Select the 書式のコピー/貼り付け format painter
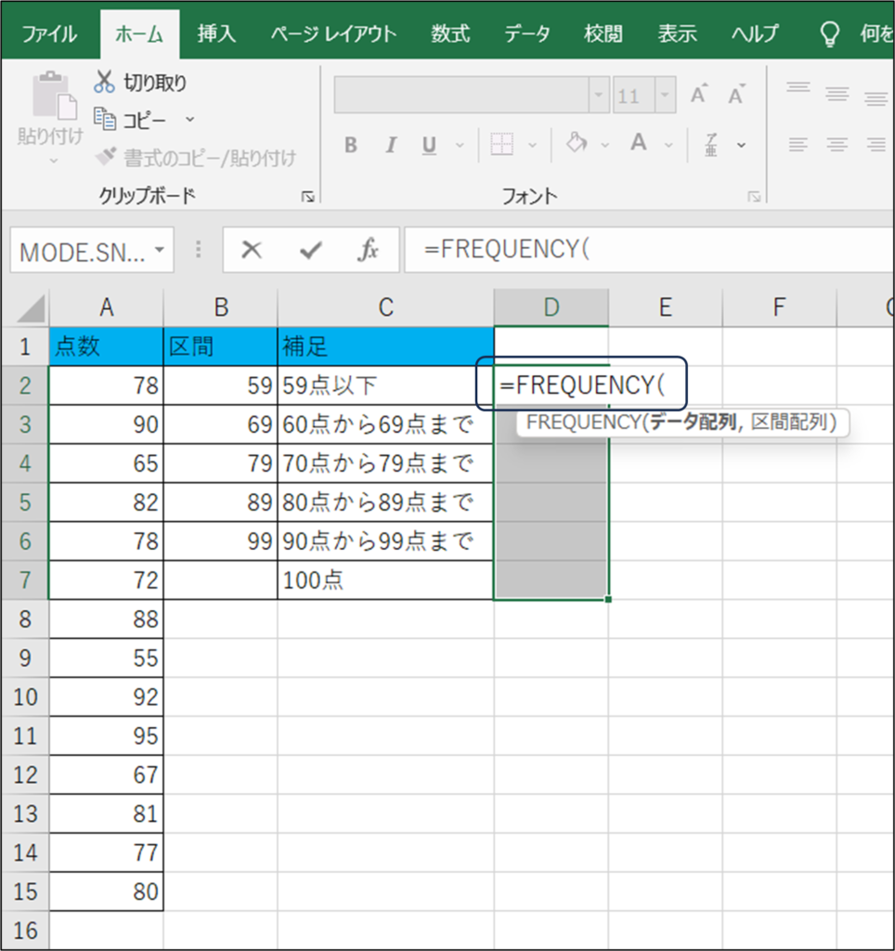Viewport: 895px width, 951px height. click(x=105, y=155)
